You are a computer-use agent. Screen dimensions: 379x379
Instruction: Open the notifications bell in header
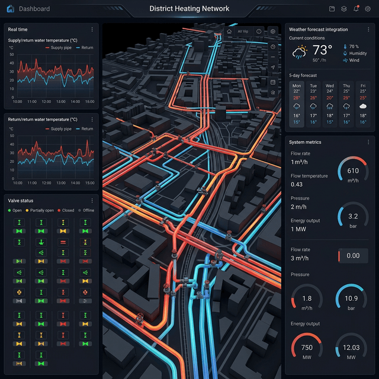pyautogui.click(x=356, y=9)
